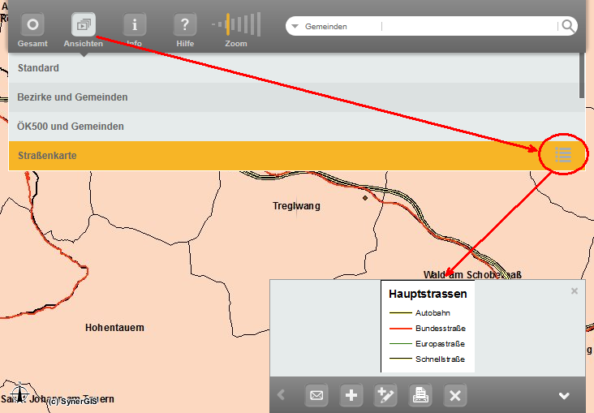
Task: Click the plus add icon
Action: tap(351, 395)
